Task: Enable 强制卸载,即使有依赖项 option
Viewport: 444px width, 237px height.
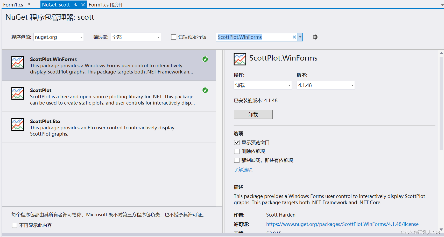Action: (237, 160)
